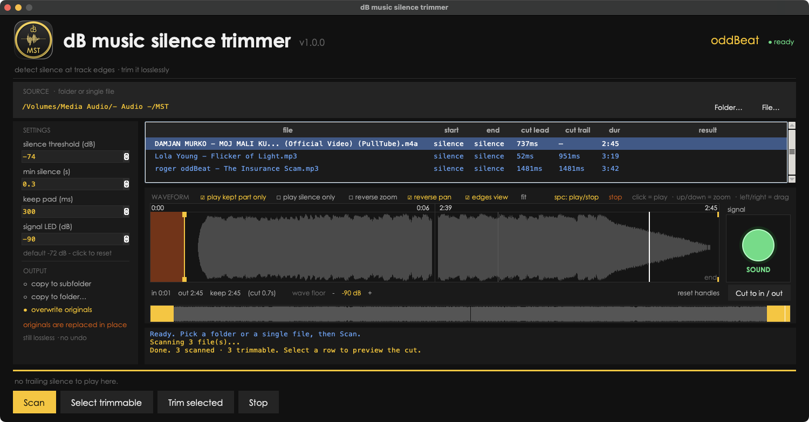Click the wave floor minus sign
The width and height of the screenshot is (809, 422).
pyautogui.click(x=333, y=293)
